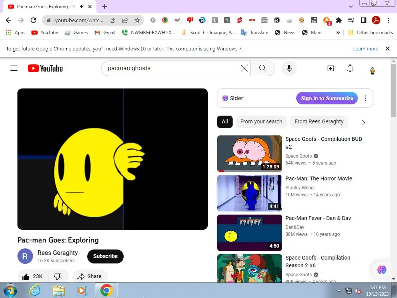
Task: Select the All filter chip
Action: (x=225, y=121)
